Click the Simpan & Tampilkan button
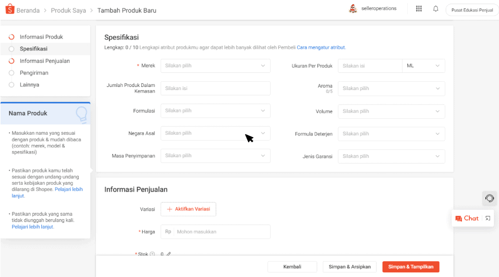The height and width of the screenshot is (277, 499). (410, 267)
